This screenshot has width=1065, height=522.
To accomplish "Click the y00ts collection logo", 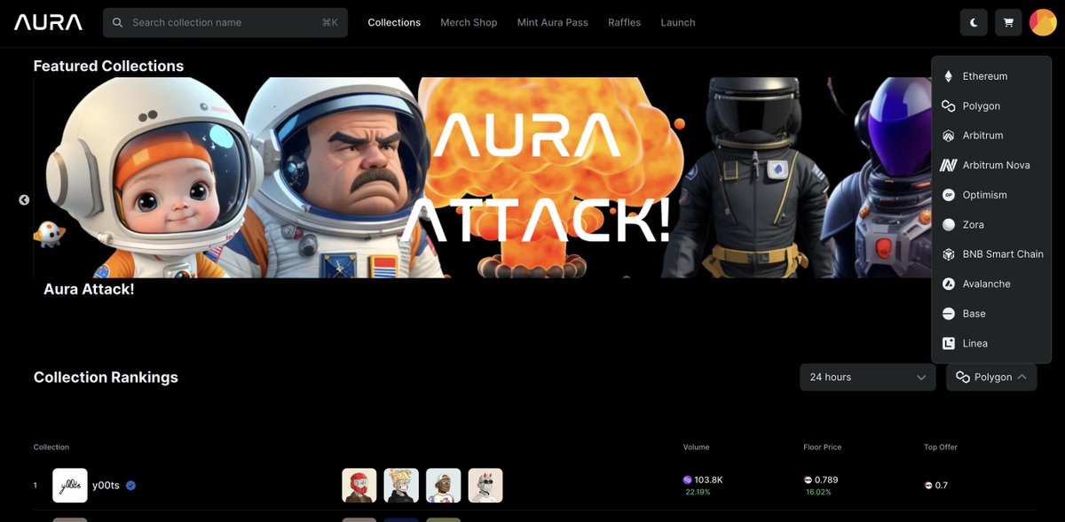I will point(70,486).
